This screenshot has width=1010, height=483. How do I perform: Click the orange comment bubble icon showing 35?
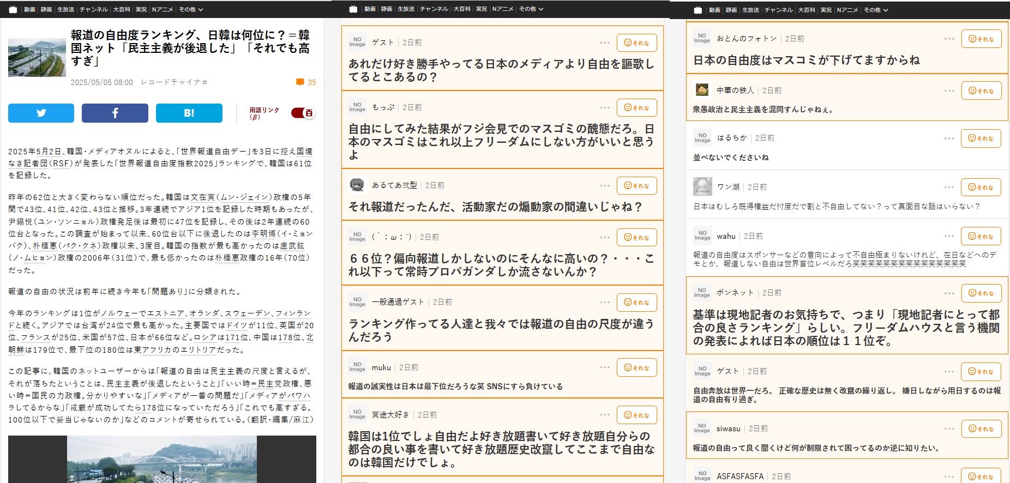300,82
